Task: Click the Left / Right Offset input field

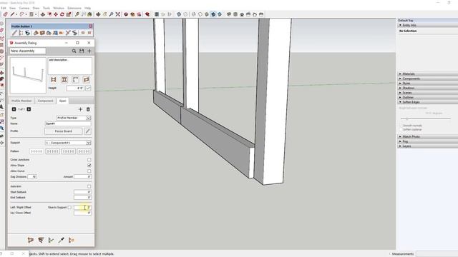Action: pyautogui.click(x=82, y=208)
